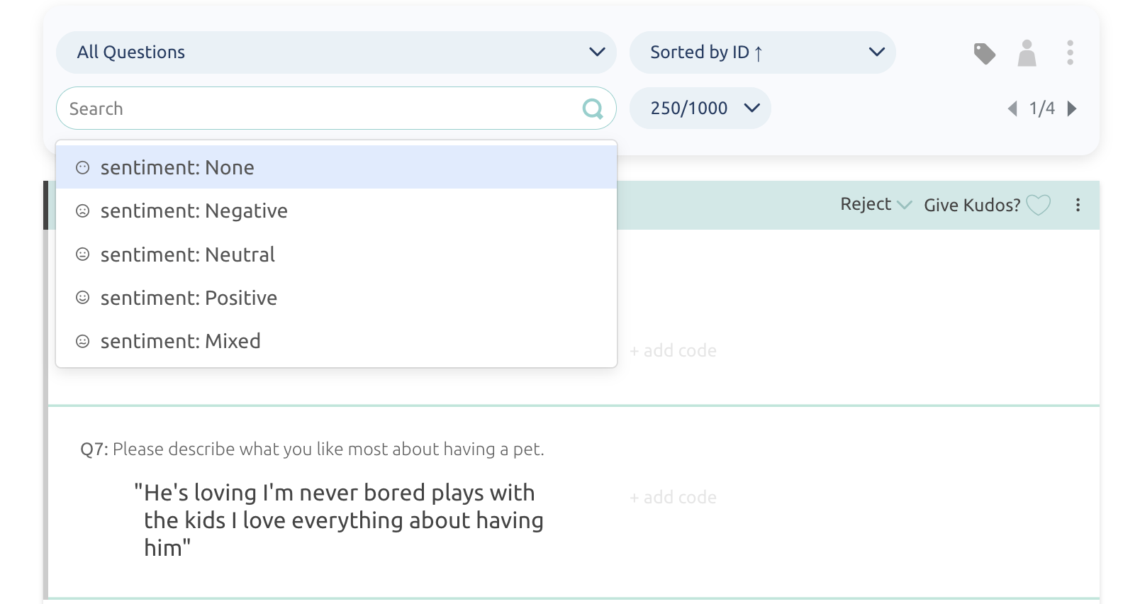1140x604 pixels.
Task: Focus the Search input field
Action: 319,108
